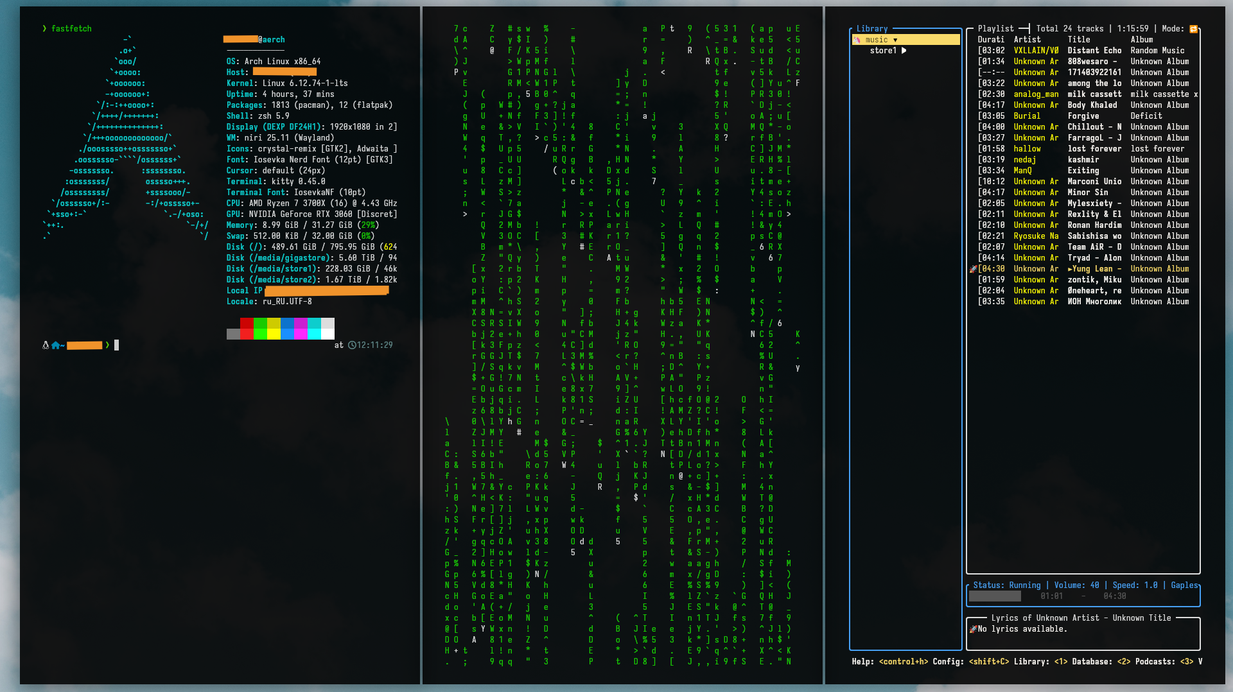Click the "Speed: 1.0" status text
Image resolution: width=1233 pixels, height=692 pixels.
pyautogui.click(x=1135, y=585)
